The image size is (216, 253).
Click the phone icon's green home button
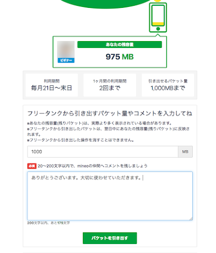point(158,29)
